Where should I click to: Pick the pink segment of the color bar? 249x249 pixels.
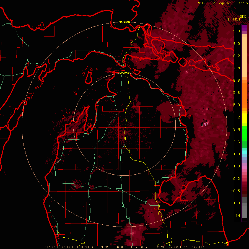pyautogui.click(x=244, y=168)
